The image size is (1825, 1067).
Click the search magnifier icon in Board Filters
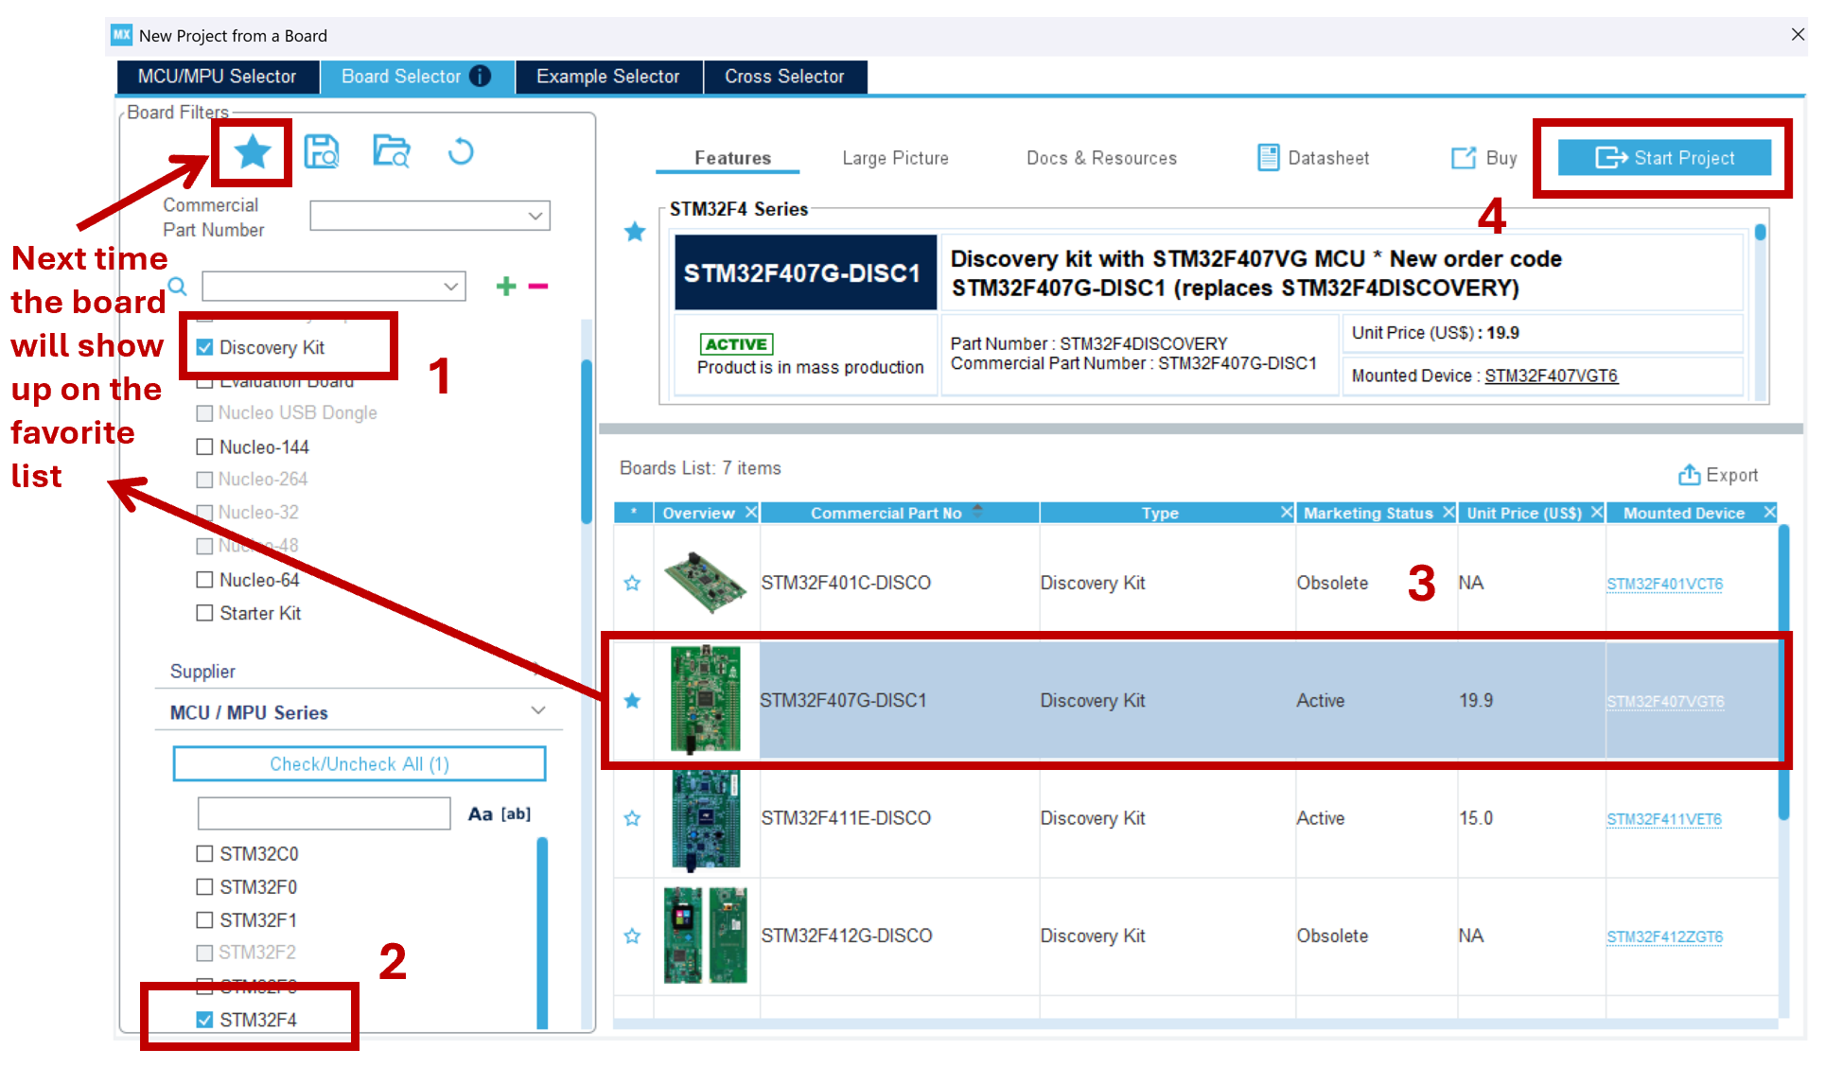(x=177, y=286)
